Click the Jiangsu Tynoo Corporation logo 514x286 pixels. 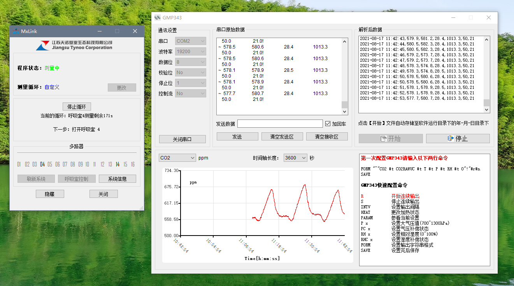pyautogui.click(x=44, y=45)
